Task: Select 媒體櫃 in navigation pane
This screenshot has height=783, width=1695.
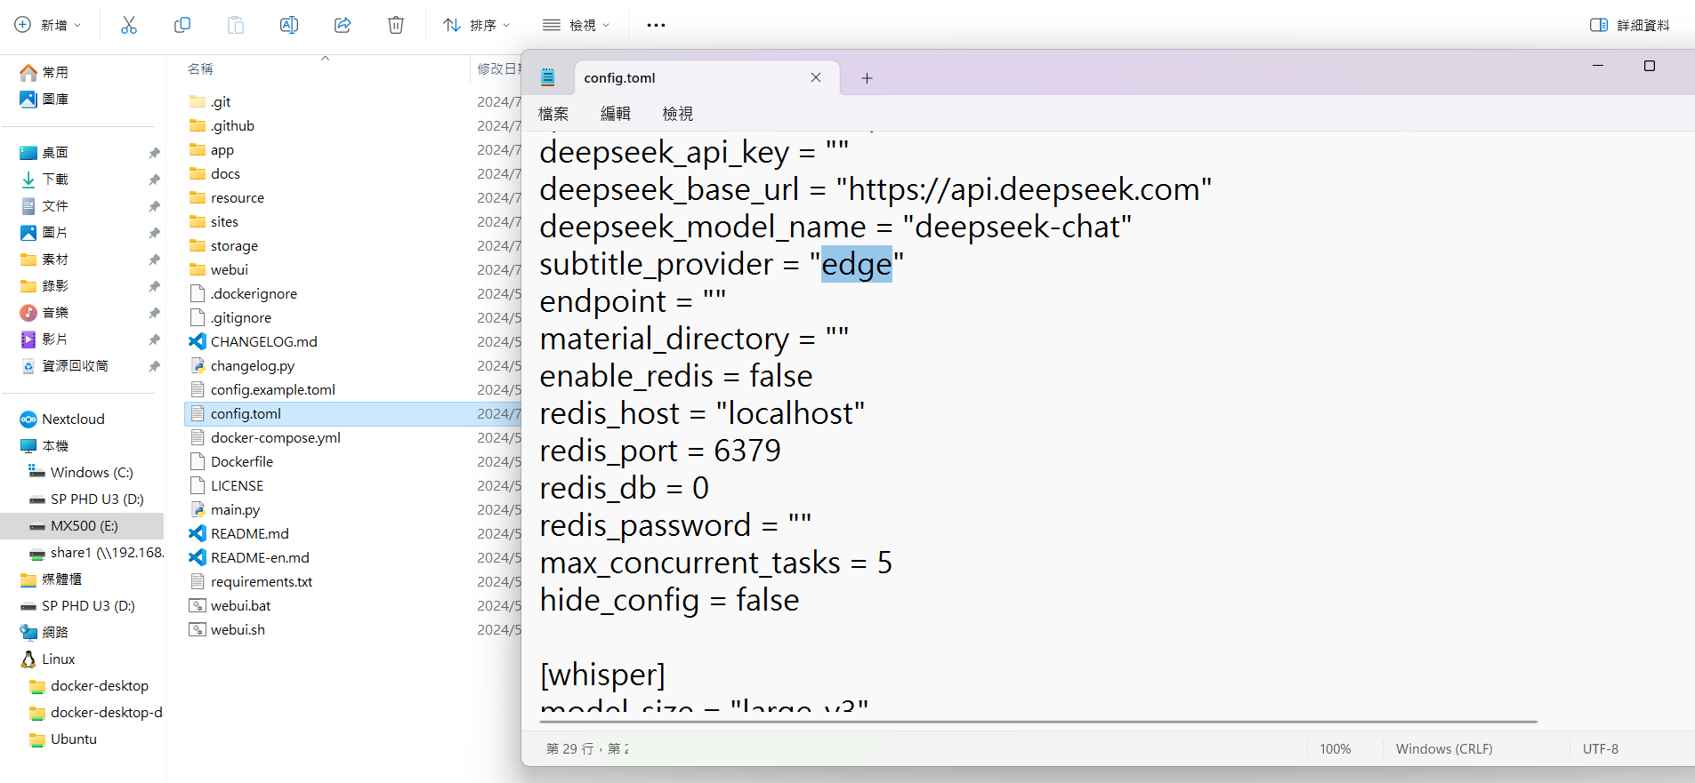Action: pyautogui.click(x=52, y=579)
